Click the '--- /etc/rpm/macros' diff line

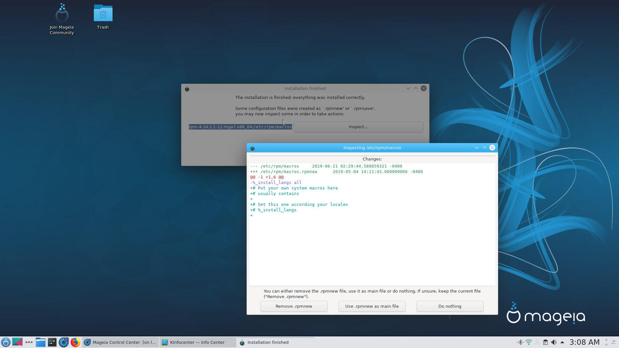(x=326, y=166)
